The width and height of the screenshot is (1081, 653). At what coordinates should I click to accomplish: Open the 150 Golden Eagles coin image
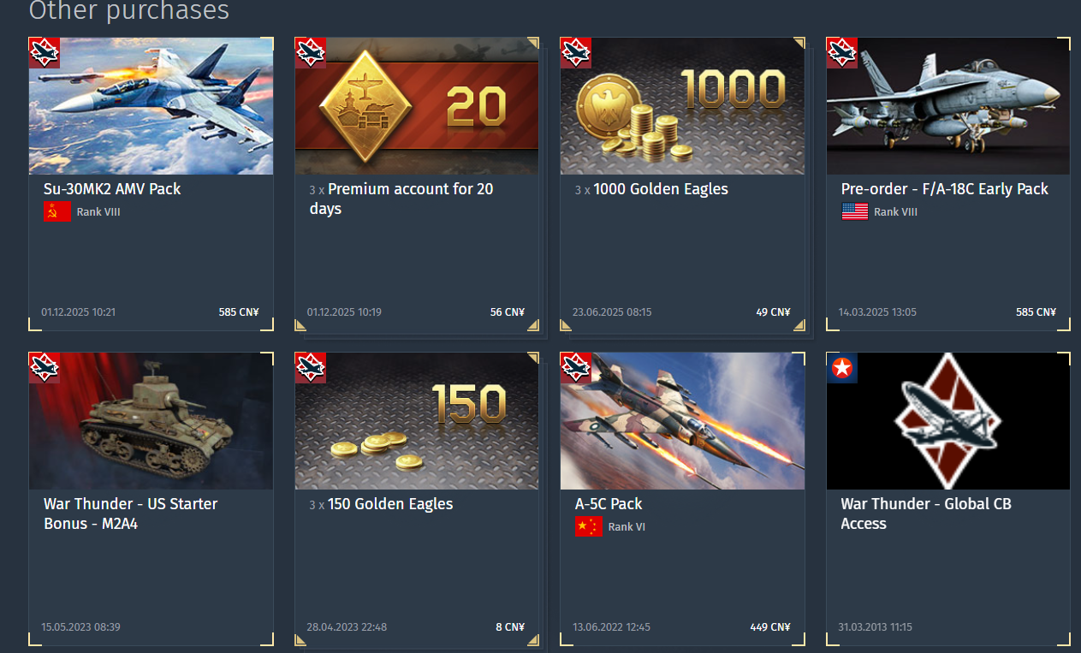[417, 421]
